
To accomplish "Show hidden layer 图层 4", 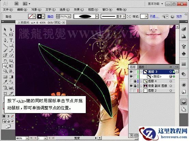I will (x=131, y=81).
